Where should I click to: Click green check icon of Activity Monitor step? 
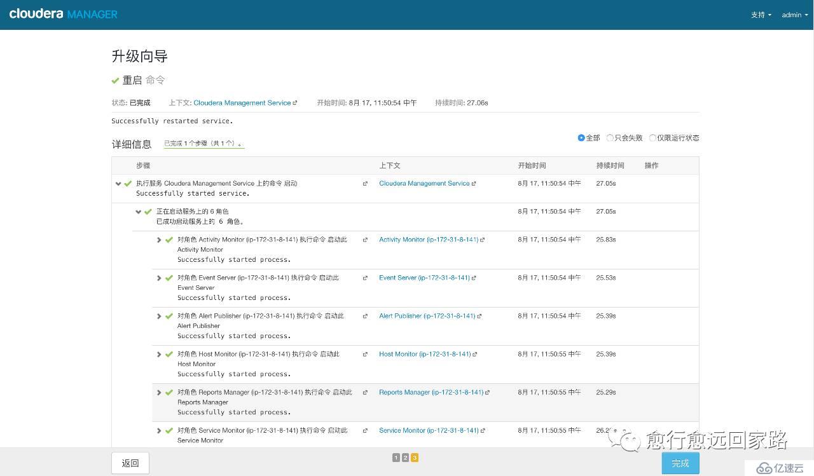pyautogui.click(x=169, y=240)
